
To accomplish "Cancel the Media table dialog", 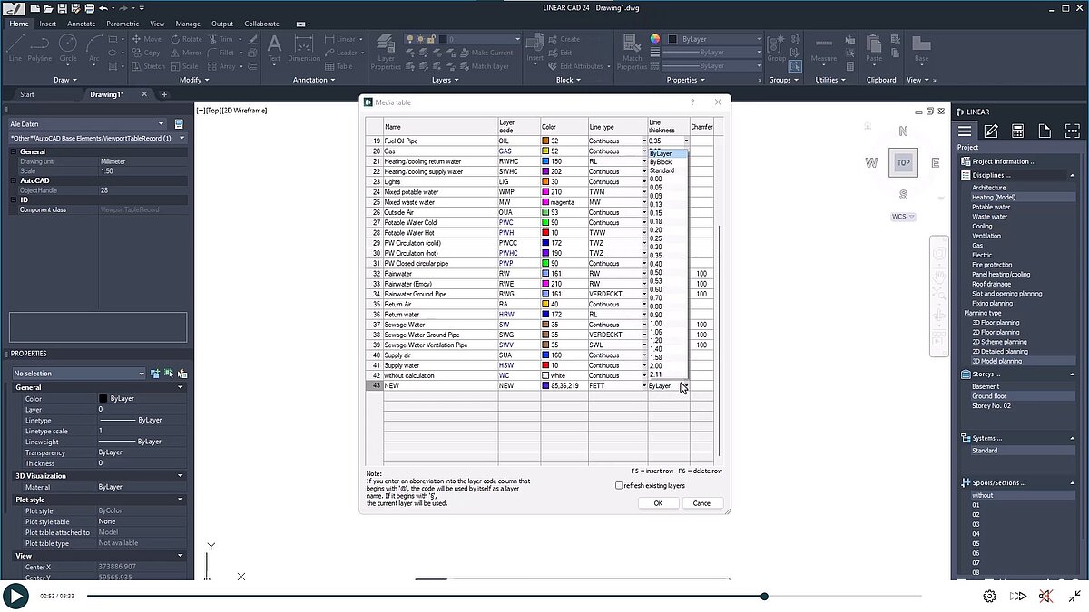I will 703,502.
